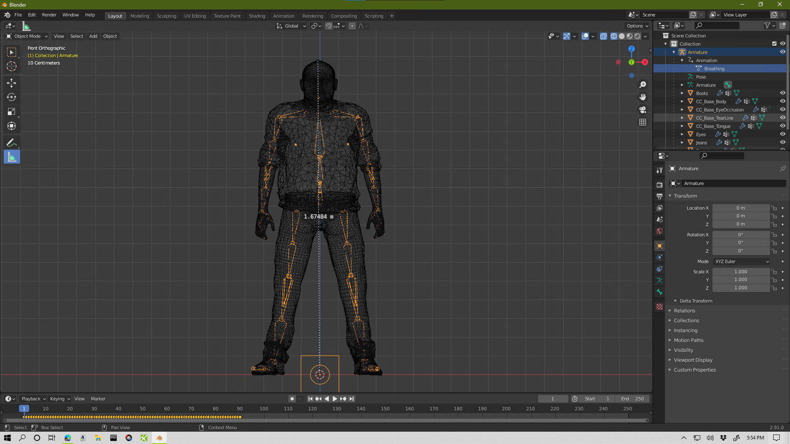Switch to solid viewport shading

(x=622, y=36)
